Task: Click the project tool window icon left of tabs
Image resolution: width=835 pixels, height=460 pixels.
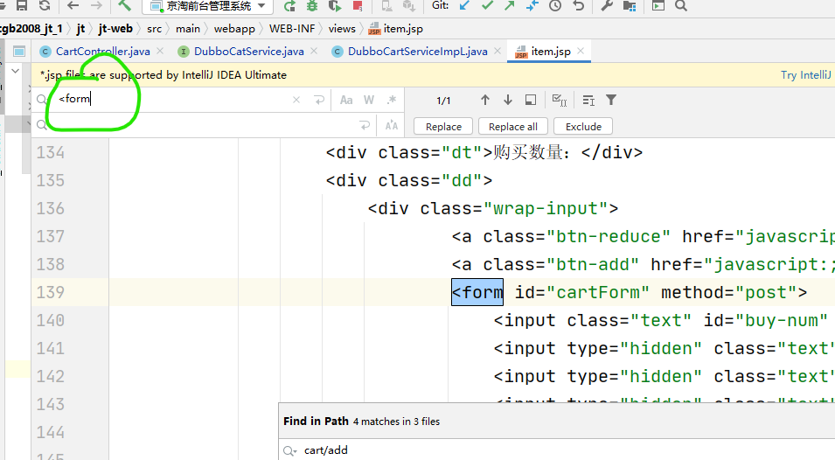Action: tap(19, 51)
